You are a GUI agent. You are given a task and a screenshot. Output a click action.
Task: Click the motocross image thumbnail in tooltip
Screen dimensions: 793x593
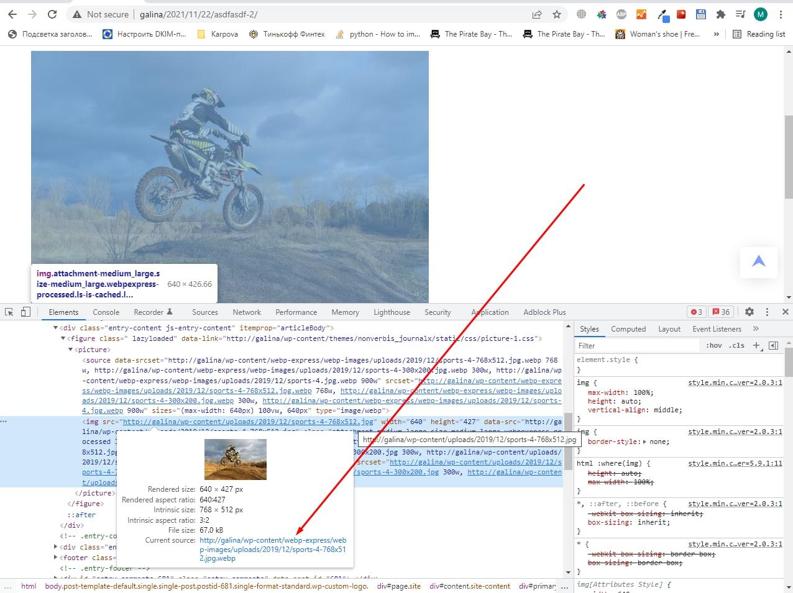(x=236, y=459)
